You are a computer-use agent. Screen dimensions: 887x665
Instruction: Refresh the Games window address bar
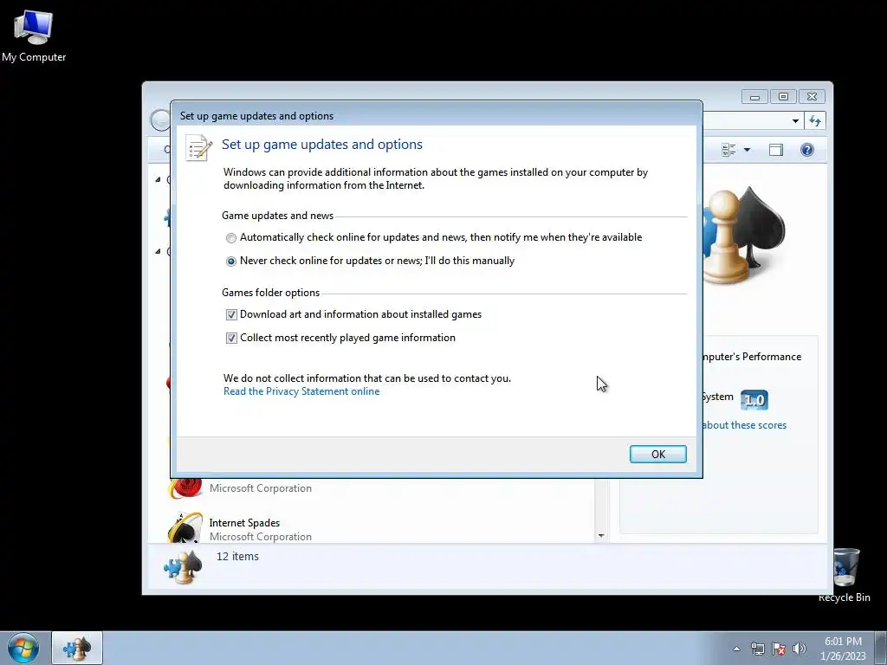[815, 121]
